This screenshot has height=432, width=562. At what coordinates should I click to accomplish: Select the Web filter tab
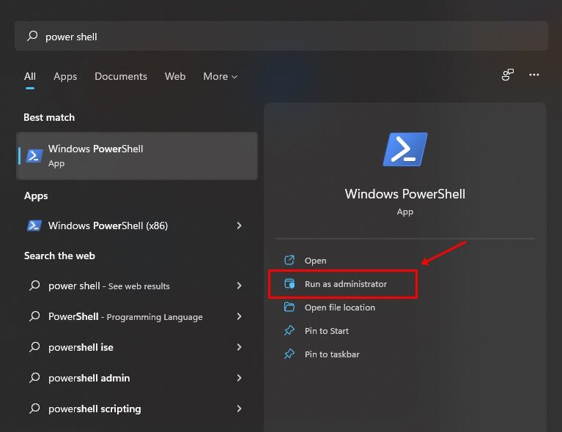coord(175,77)
